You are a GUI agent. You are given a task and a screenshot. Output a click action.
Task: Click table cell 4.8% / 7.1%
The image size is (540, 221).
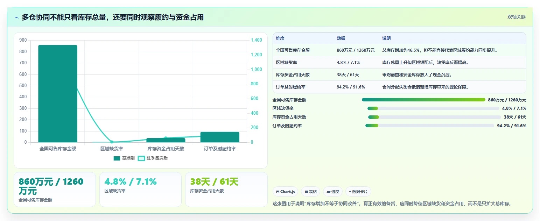(348, 63)
